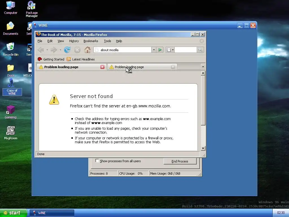
Task: Click the taskbar clock 02:30
Action: (281, 213)
